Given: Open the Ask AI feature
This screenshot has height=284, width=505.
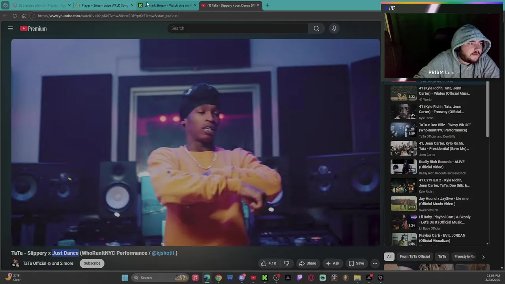Looking at the screenshot, I should tap(332, 263).
